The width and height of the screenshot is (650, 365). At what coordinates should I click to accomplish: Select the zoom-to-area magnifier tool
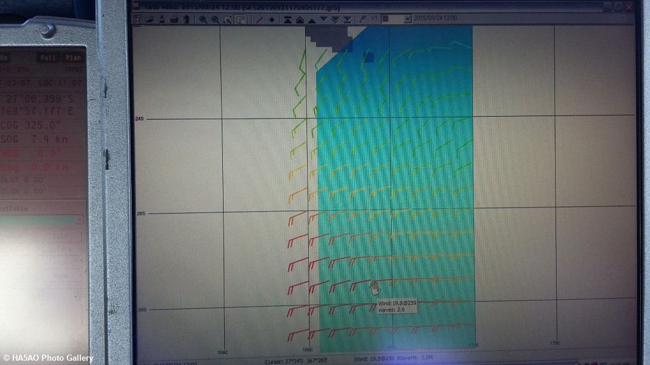[x=227, y=19]
